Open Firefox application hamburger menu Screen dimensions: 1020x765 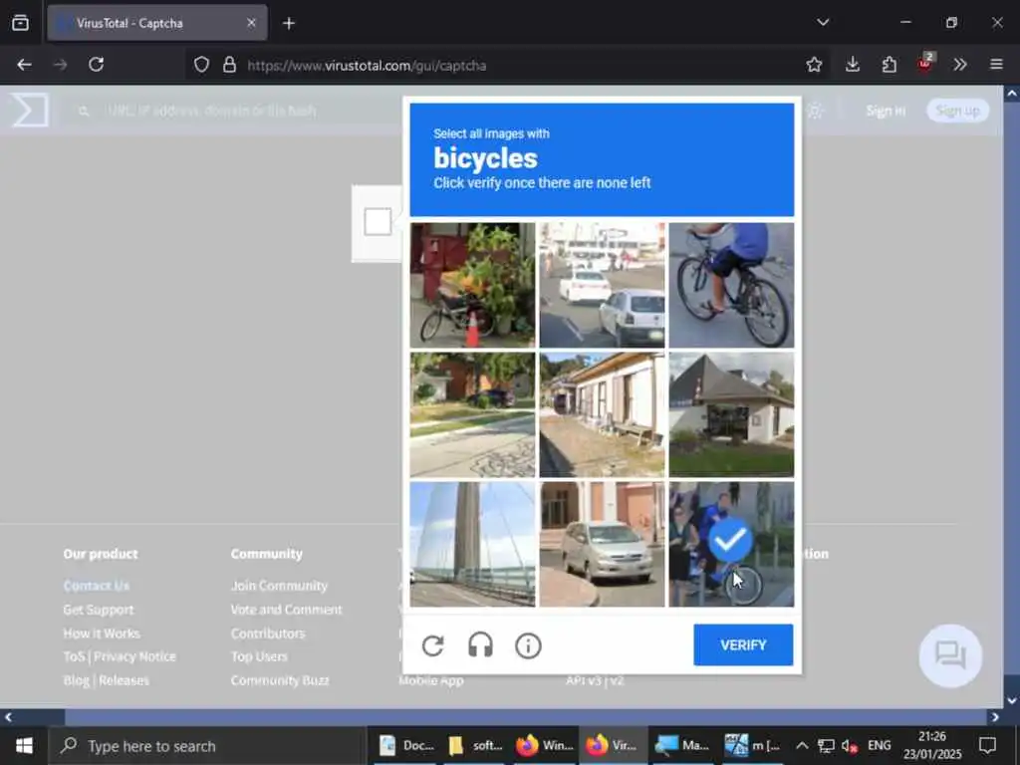click(996, 65)
